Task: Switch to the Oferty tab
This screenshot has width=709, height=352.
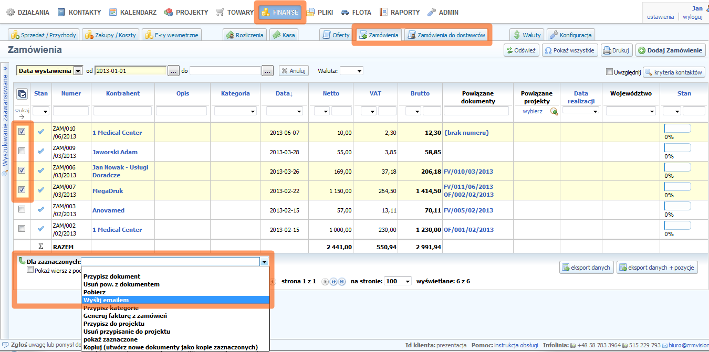Action: [336, 35]
